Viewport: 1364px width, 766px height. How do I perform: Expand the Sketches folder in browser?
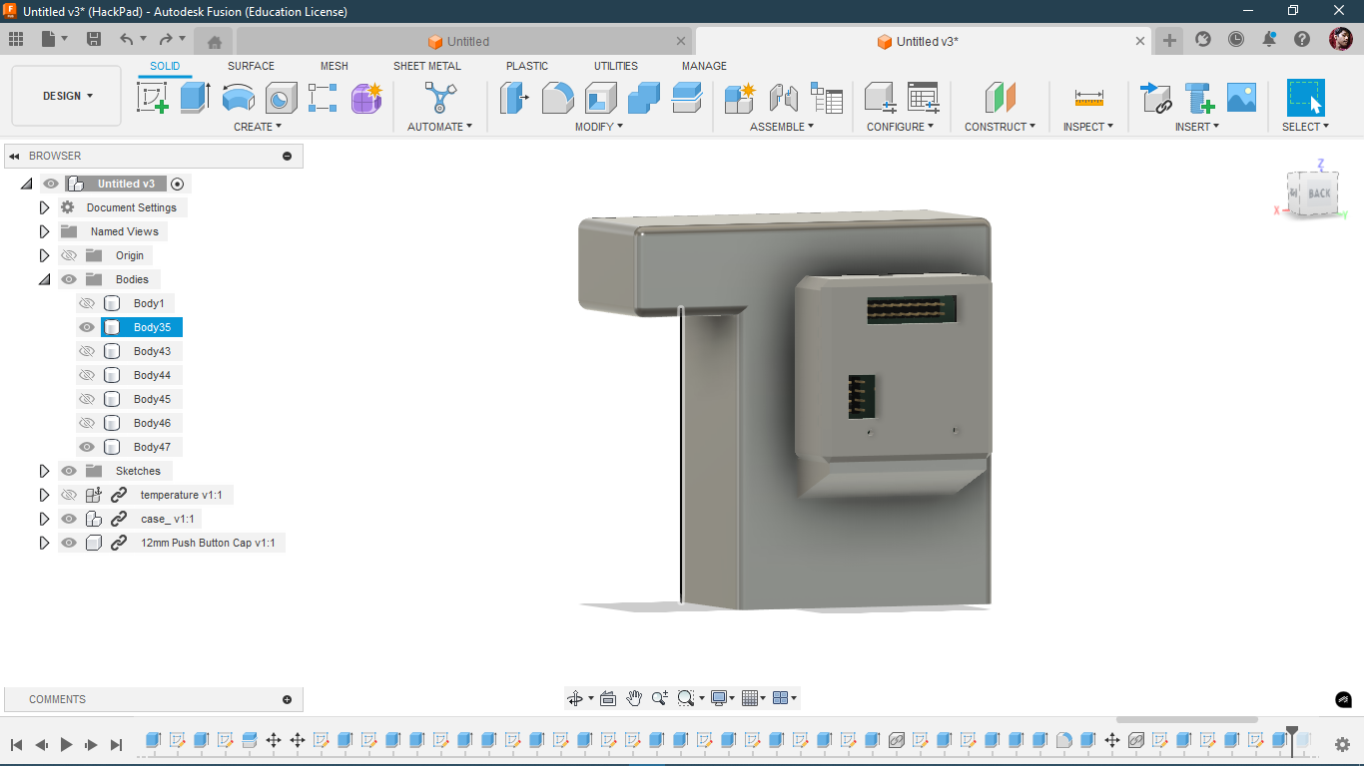tap(44, 471)
